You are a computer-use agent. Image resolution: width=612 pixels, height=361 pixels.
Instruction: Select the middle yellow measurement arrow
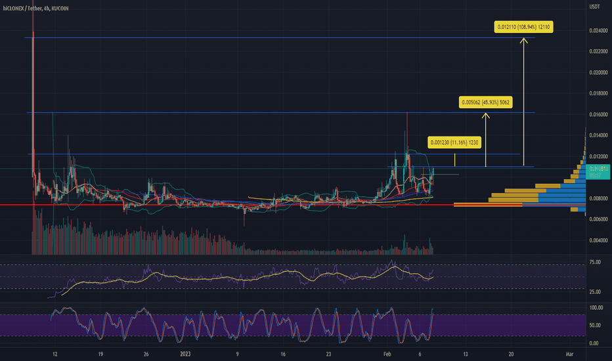click(485, 140)
